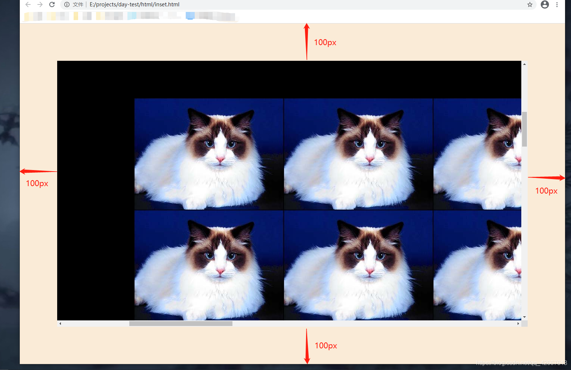The image size is (571, 370).
Task: Go forward with the browser forward arrow
Action: pos(40,4)
